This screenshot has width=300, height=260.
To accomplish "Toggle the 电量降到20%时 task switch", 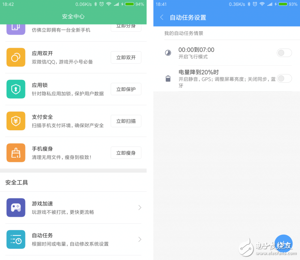I will coord(284,78).
